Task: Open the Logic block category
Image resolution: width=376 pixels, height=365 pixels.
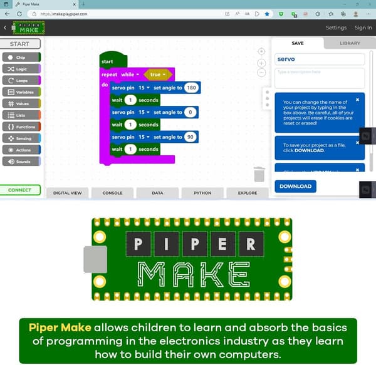Action: tap(21, 69)
